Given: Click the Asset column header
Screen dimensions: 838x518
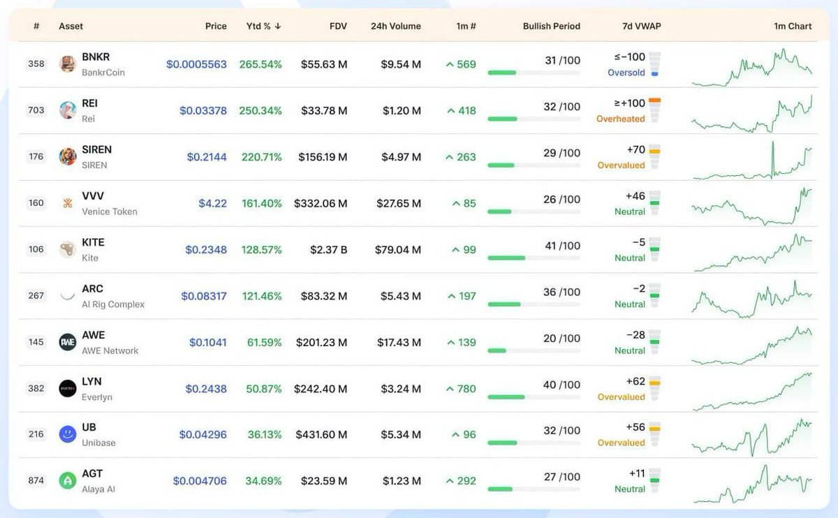Looking at the screenshot, I should 71,26.
